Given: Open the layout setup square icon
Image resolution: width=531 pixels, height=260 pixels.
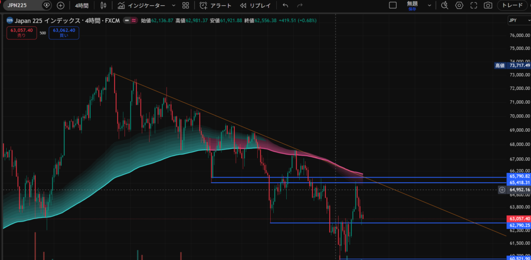Looking at the screenshot, I should pos(393,5).
